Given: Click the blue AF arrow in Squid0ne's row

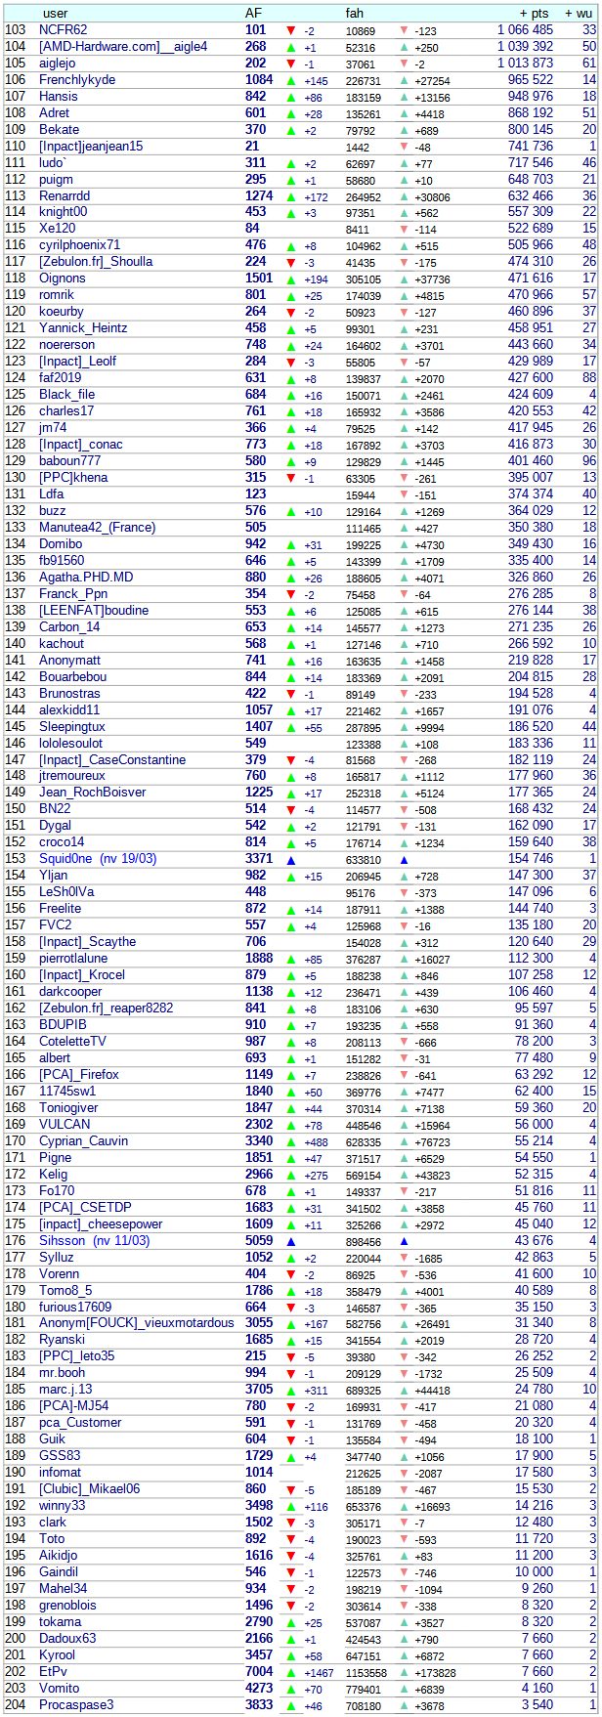Looking at the screenshot, I should pos(290,860).
